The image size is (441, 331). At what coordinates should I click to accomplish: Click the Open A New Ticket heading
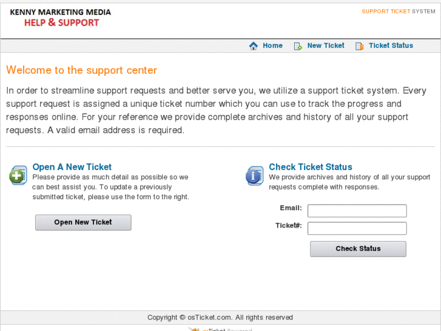[x=72, y=167]
